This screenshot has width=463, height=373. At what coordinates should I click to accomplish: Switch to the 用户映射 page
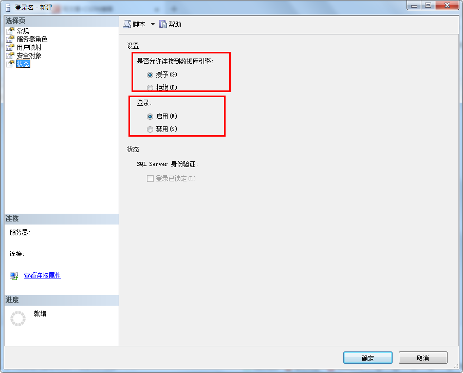pyautogui.click(x=29, y=47)
